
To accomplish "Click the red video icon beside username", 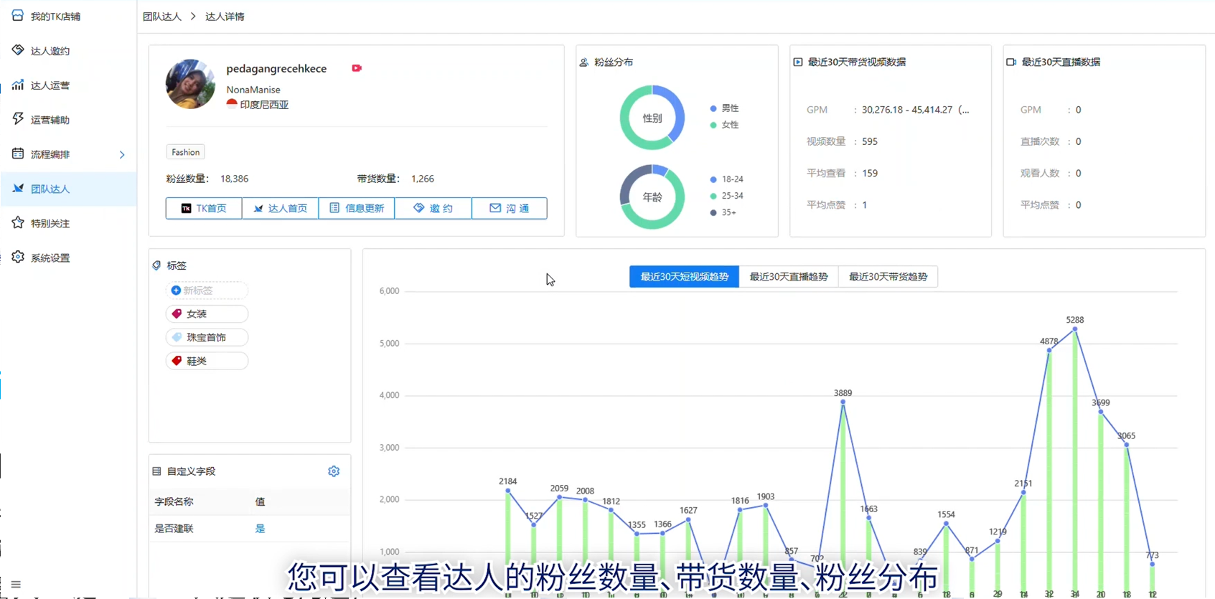I will [x=357, y=68].
